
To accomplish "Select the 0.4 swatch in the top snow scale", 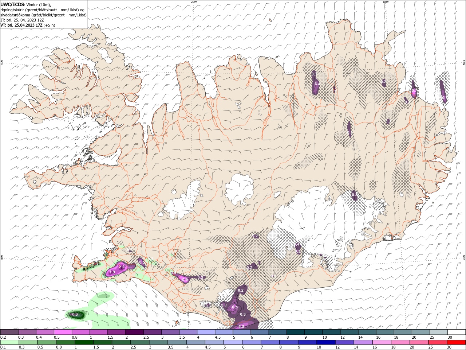I will click(x=45, y=332).
